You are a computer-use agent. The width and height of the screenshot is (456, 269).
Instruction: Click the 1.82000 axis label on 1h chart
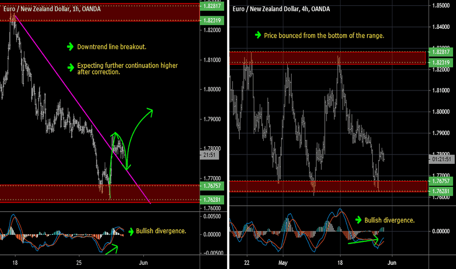tap(212, 30)
